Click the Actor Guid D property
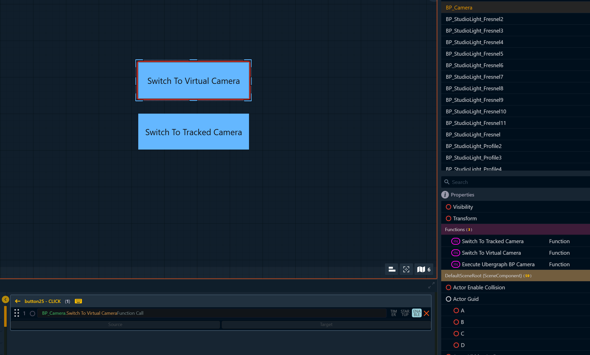Viewport: 590px width, 355px height. tap(515, 345)
